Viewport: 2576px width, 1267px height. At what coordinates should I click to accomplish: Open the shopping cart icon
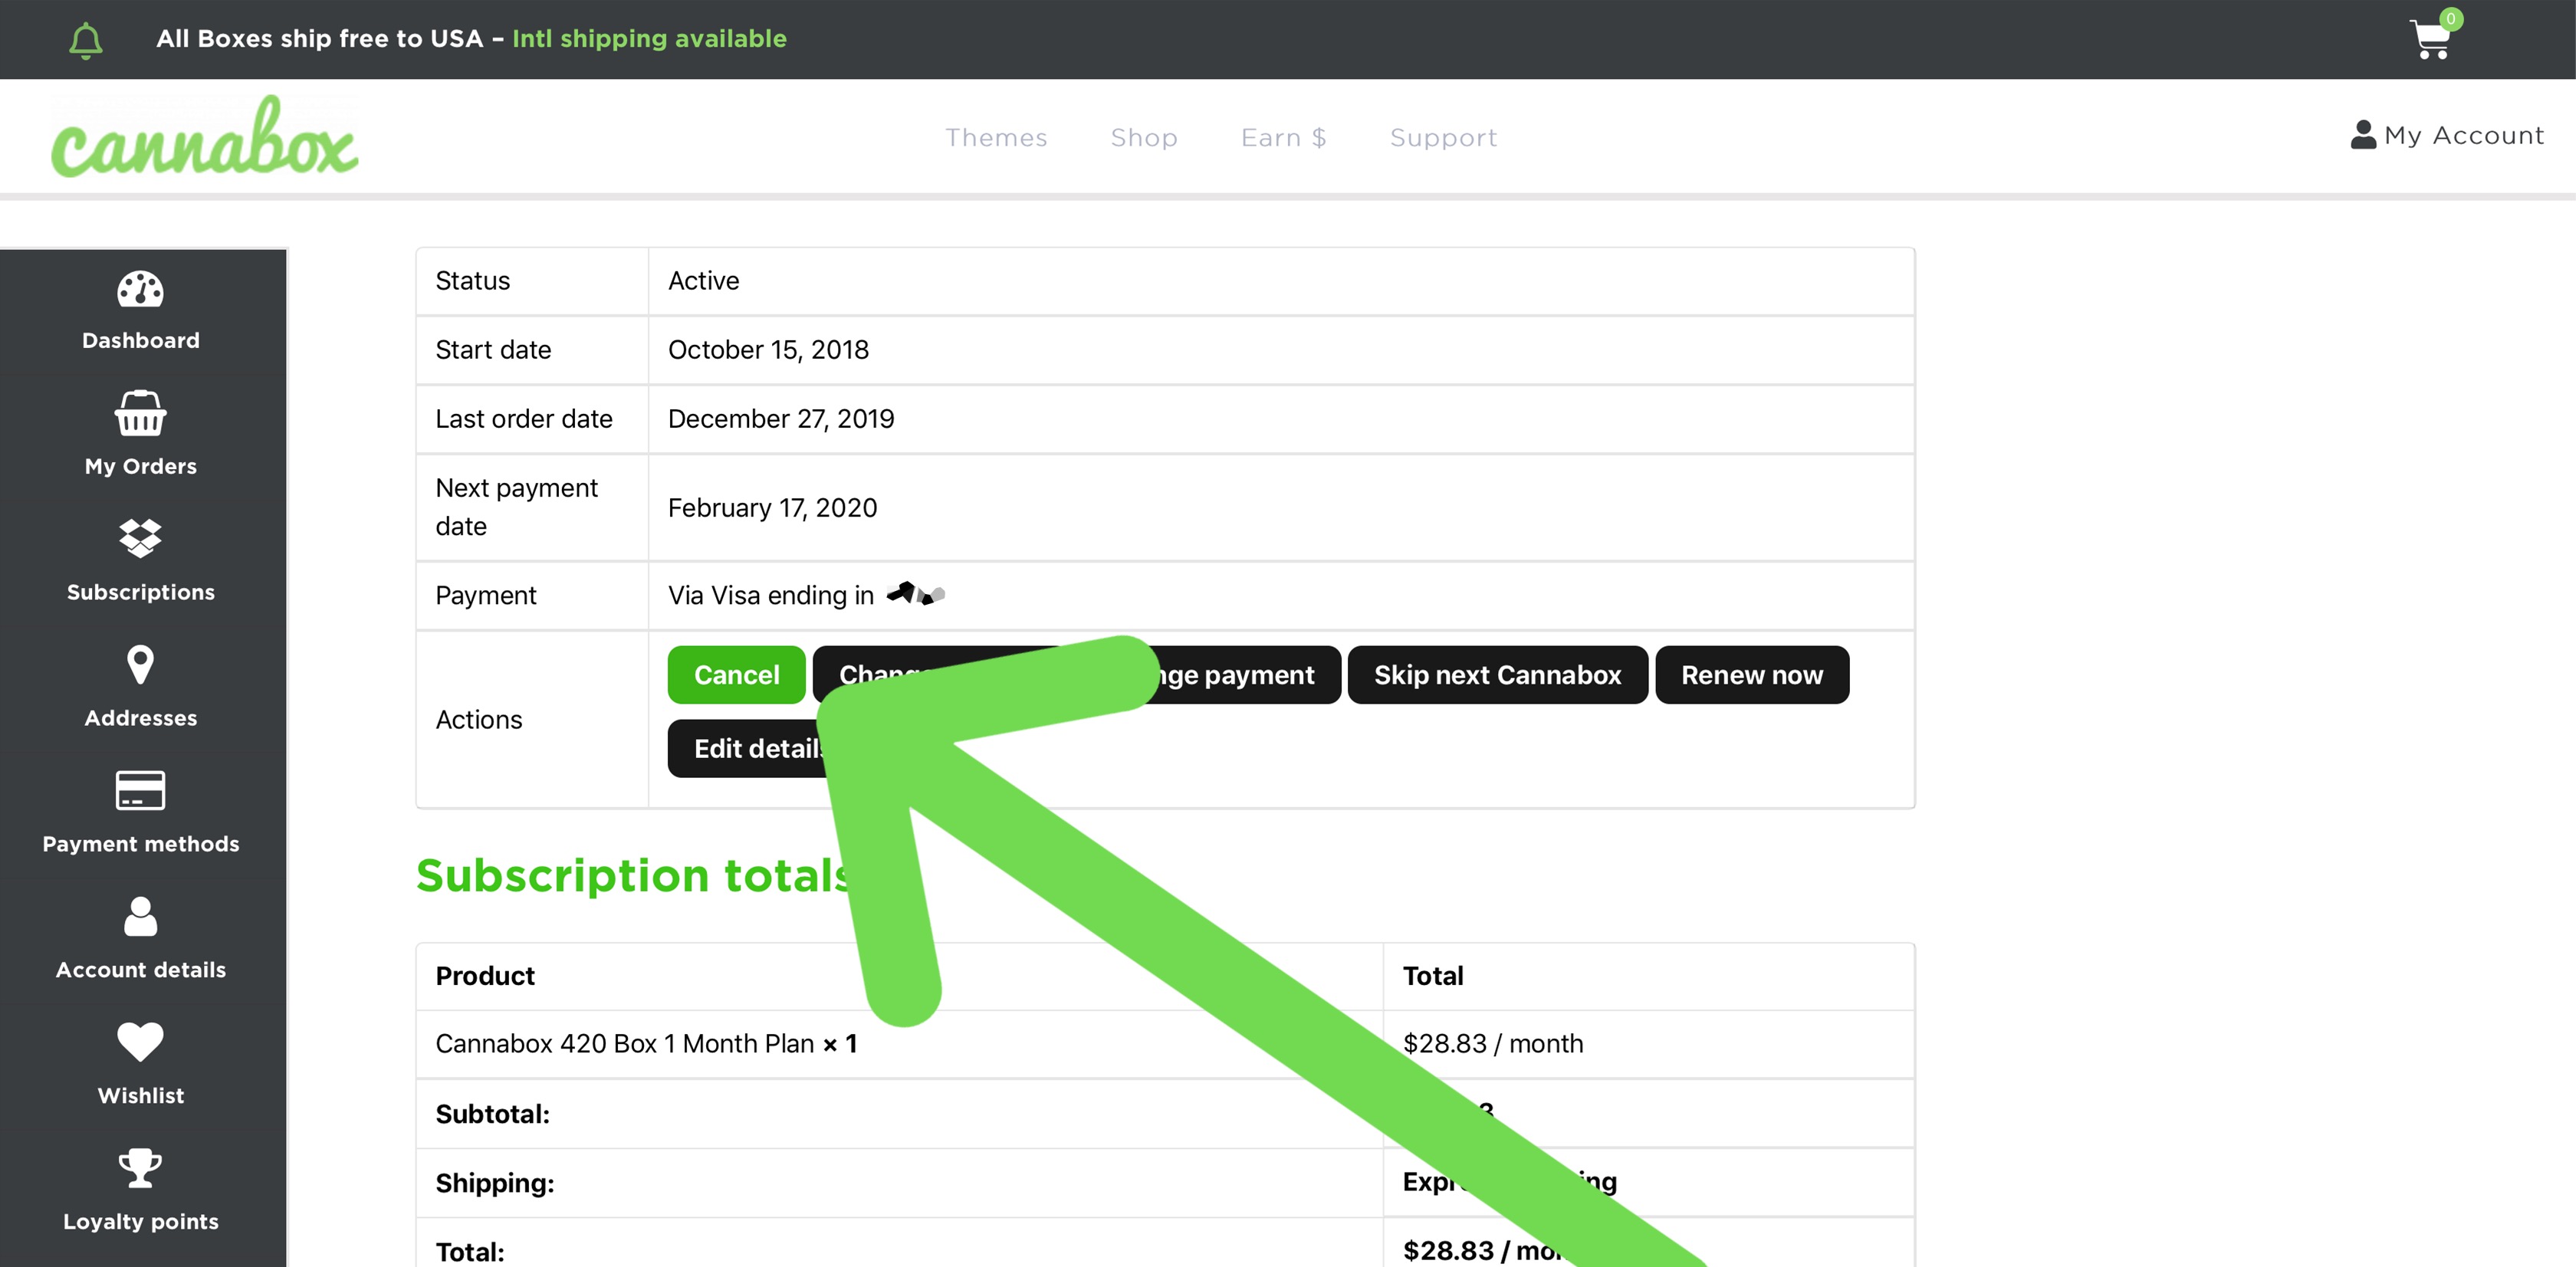coord(2430,40)
